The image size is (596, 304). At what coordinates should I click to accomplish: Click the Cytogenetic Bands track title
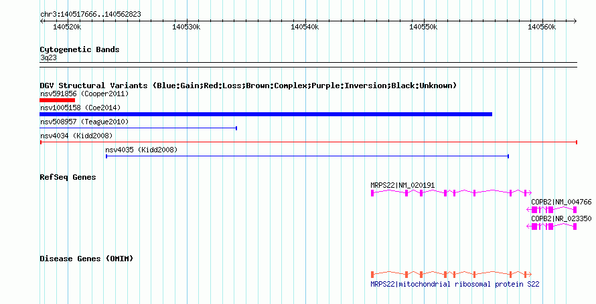coord(80,49)
